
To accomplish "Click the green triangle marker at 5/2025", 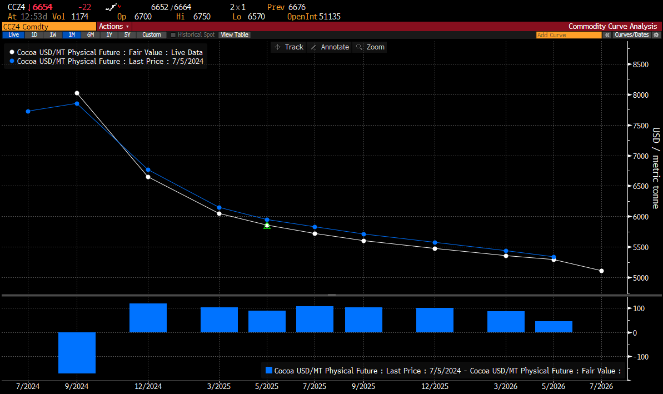I will [x=267, y=225].
